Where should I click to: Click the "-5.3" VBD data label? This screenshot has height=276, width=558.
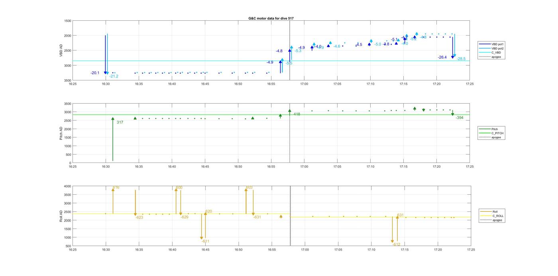tap(298, 51)
